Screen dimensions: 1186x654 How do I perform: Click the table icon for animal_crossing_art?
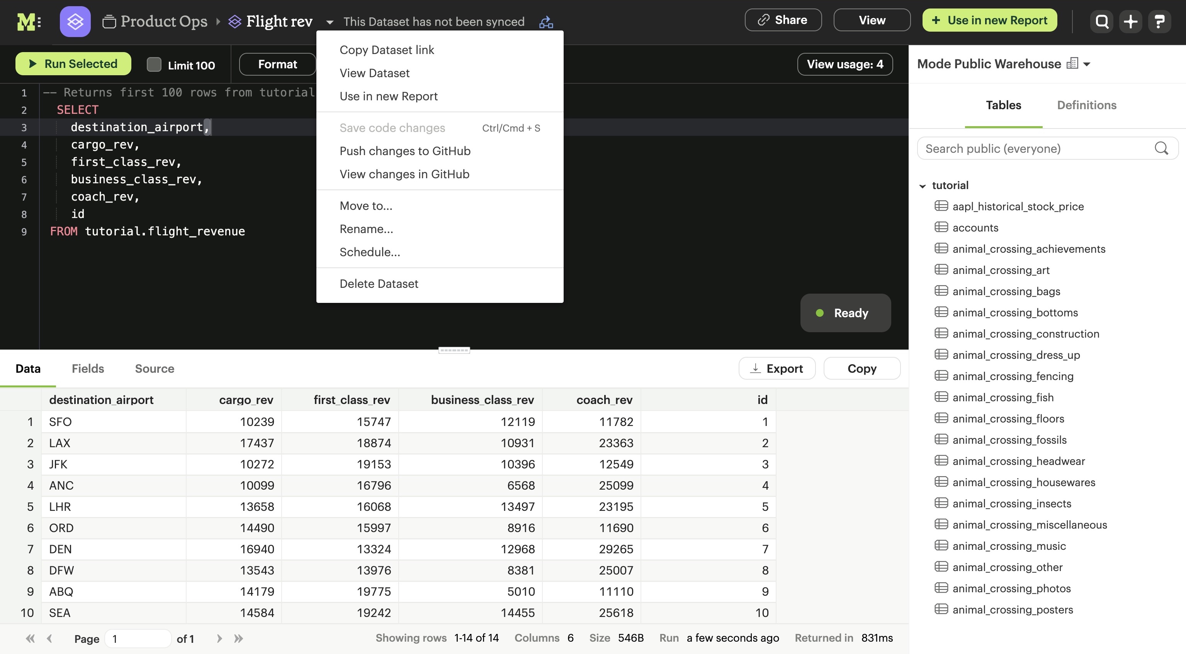pos(941,270)
